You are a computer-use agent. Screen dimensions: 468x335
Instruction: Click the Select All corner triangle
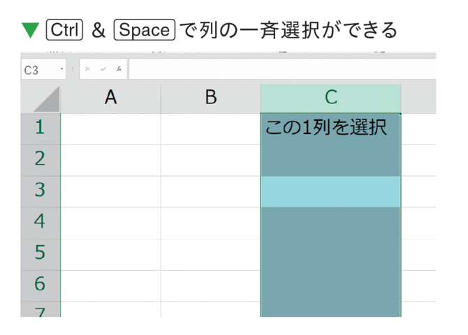(47, 99)
